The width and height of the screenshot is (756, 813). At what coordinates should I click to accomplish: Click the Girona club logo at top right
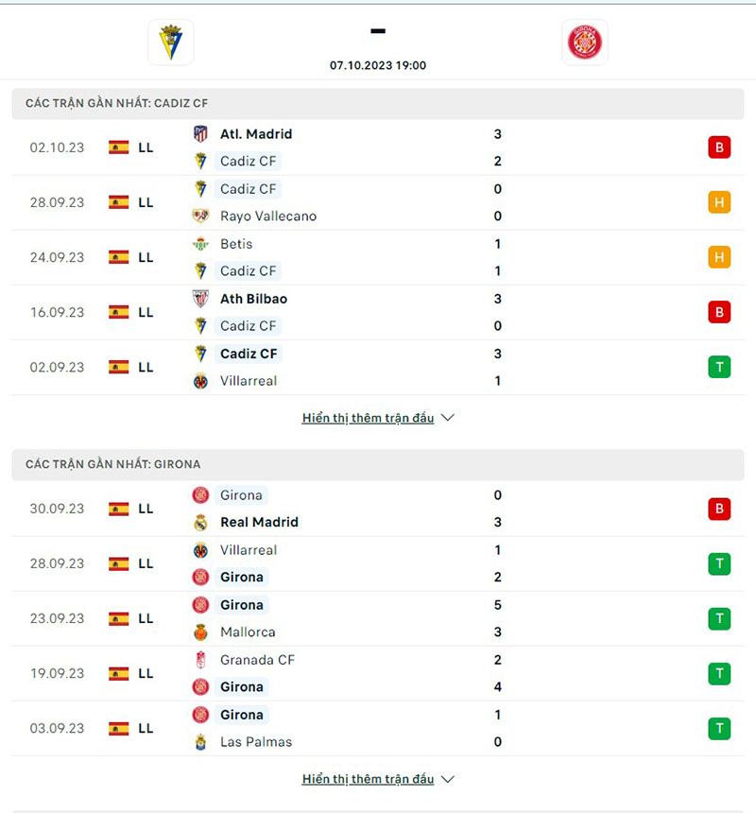pyautogui.click(x=584, y=42)
